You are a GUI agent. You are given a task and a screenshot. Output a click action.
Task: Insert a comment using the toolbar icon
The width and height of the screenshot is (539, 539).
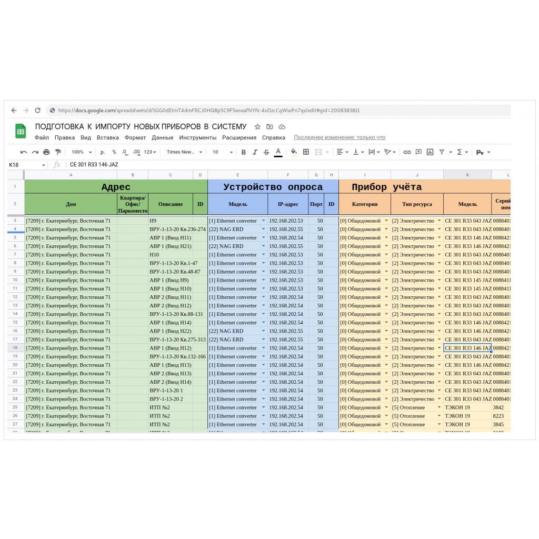(418, 152)
